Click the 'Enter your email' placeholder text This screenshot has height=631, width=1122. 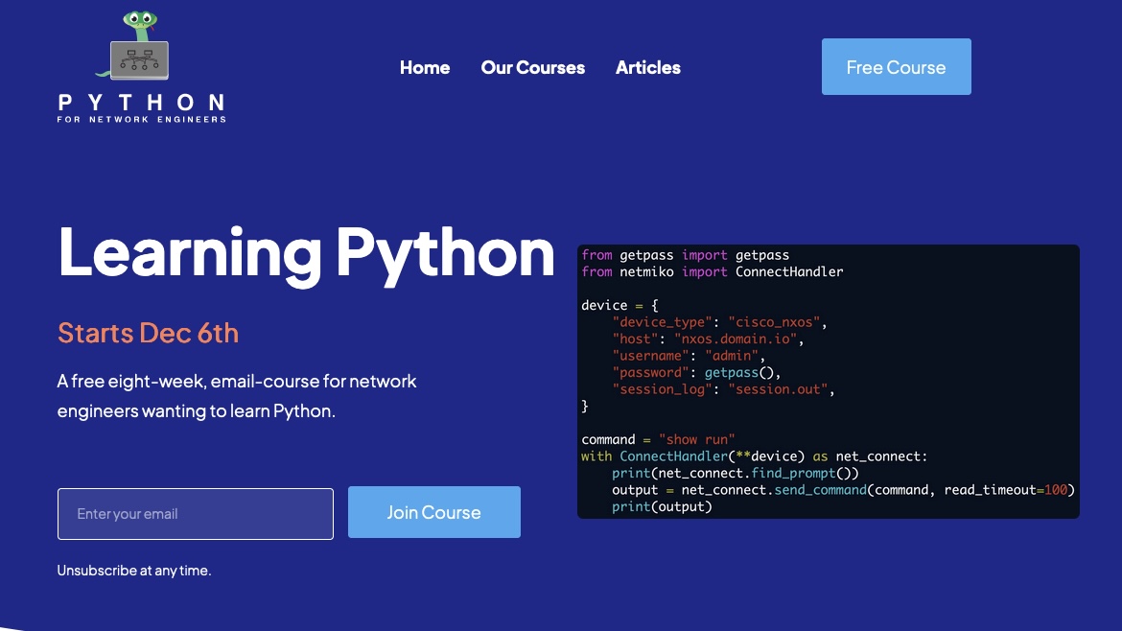[126, 514]
